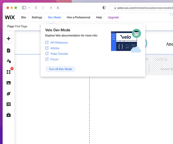Screen dimensions: 173x144
Task: Click the red notification badge on apps
Action: pos(12,69)
